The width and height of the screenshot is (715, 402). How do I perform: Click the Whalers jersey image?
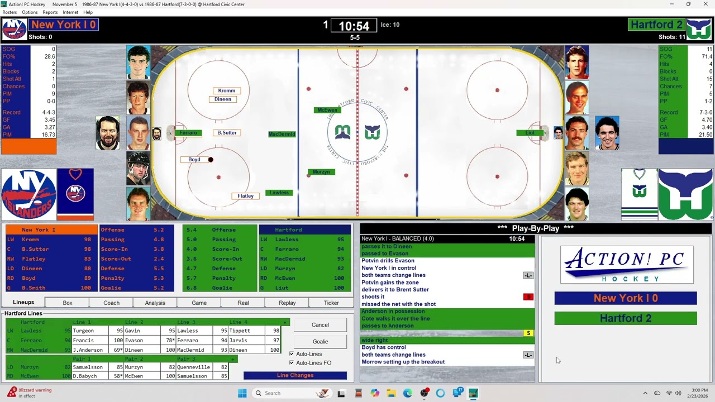tap(639, 195)
